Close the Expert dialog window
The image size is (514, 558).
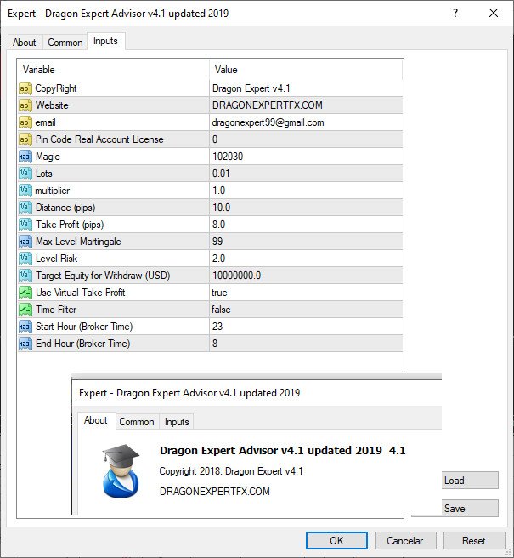click(494, 13)
